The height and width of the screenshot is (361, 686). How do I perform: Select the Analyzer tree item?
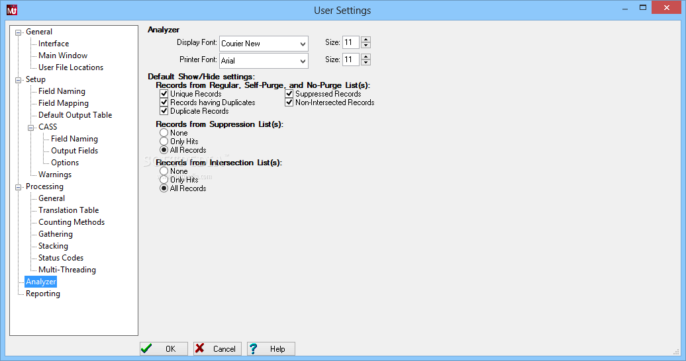point(40,282)
